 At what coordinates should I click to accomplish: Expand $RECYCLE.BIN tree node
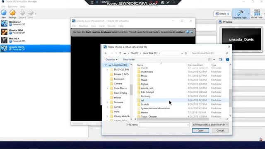point(107,70)
